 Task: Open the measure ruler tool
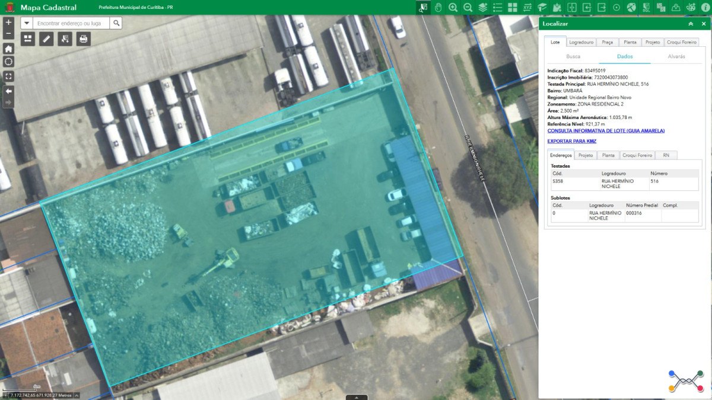point(46,39)
